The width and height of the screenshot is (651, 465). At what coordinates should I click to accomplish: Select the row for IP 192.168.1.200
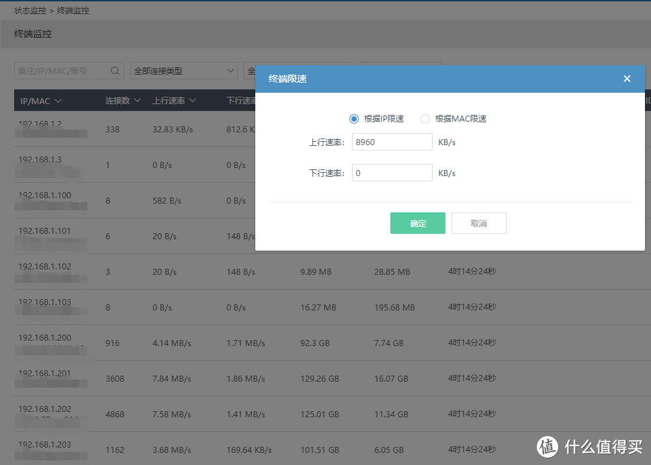[332, 343]
